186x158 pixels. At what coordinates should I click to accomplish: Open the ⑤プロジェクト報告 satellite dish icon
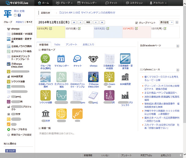pyautogui.click(x=62, y=77)
